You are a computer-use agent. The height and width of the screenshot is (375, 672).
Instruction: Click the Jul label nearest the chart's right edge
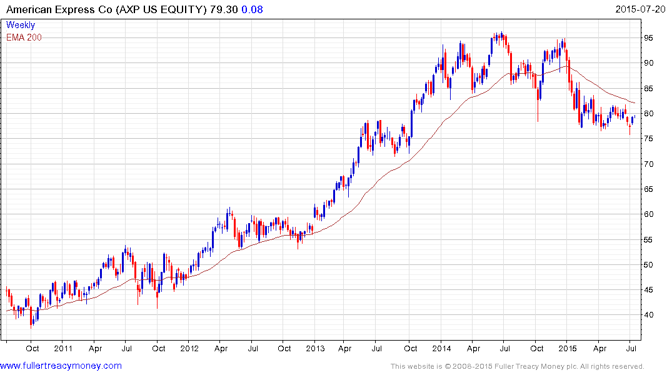tap(631, 348)
